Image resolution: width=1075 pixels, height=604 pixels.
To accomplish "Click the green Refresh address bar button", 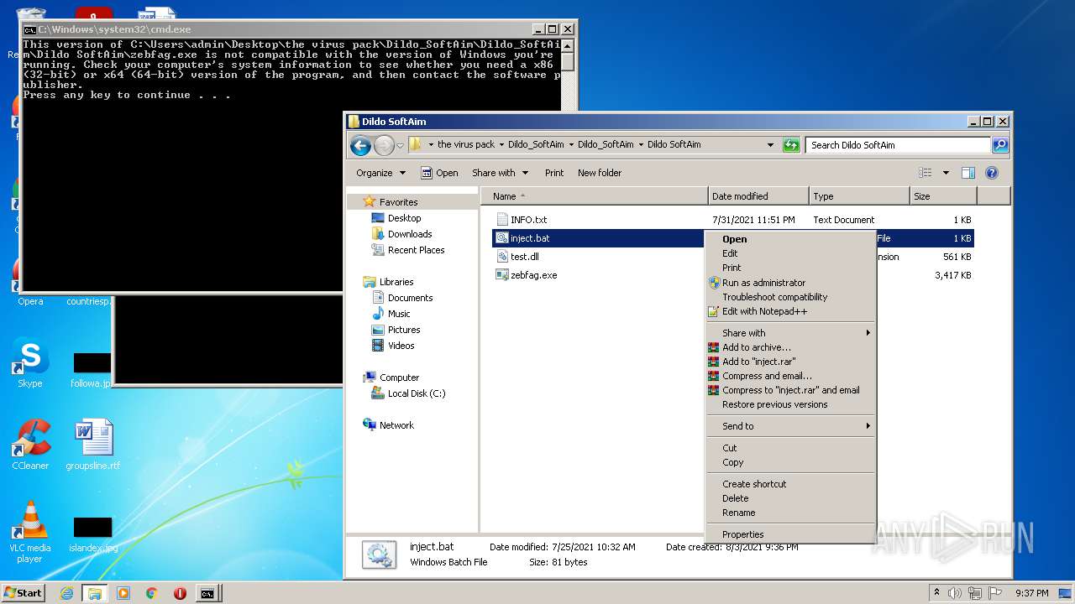I will coord(790,145).
